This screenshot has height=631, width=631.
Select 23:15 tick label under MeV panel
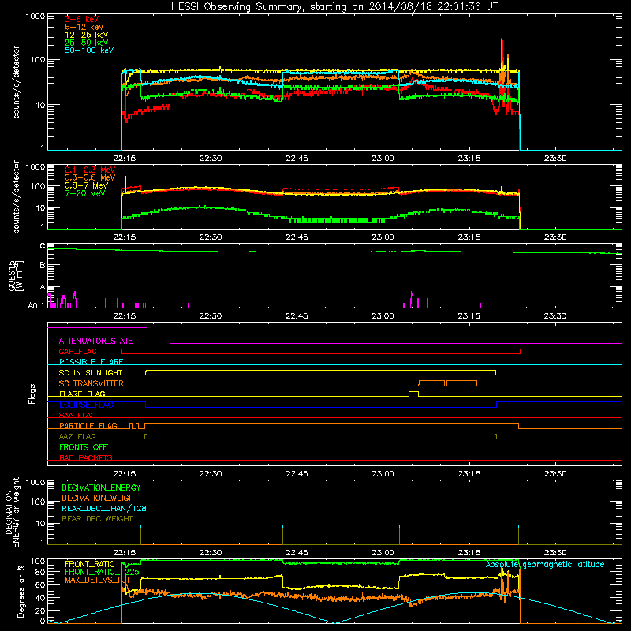(x=469, y=237)
